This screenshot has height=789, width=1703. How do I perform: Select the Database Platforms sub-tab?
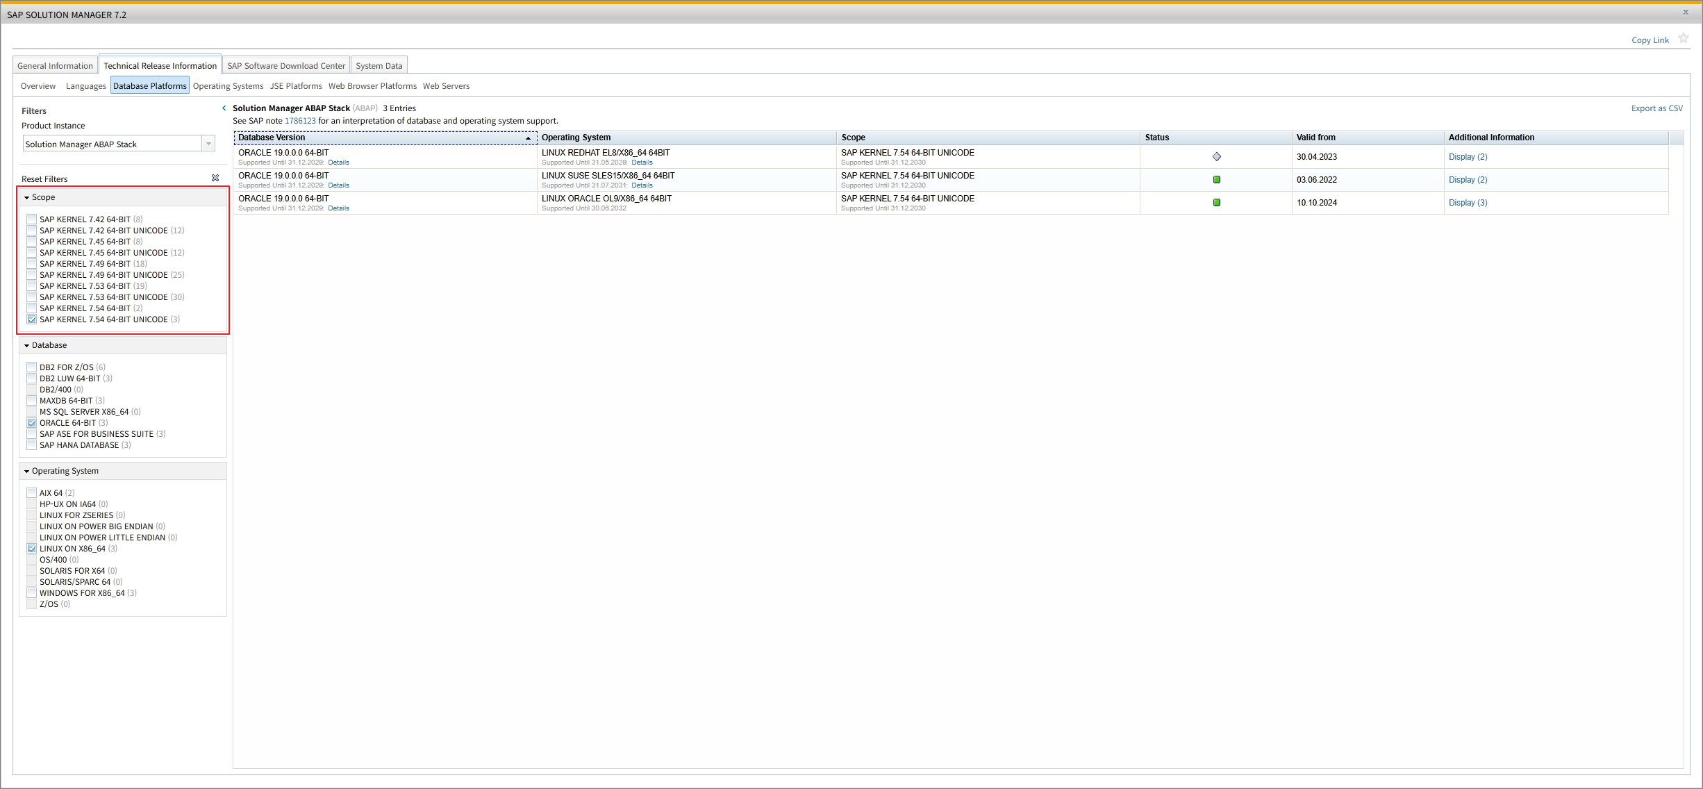[x=150, y=86]
